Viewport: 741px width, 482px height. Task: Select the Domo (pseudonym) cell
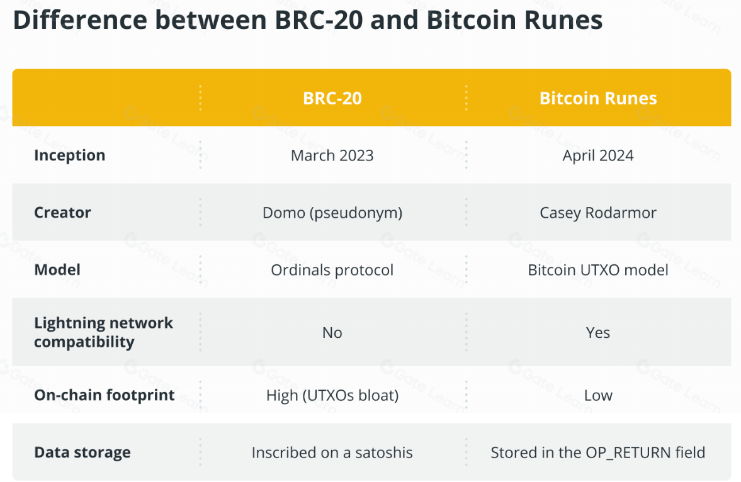pyautogui.click(x=332, y=213)
